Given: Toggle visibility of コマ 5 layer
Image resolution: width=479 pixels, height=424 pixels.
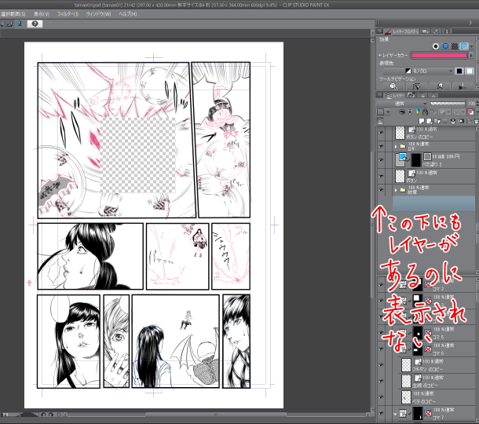Looking at the screenshot, I should (x=381, y=333).
